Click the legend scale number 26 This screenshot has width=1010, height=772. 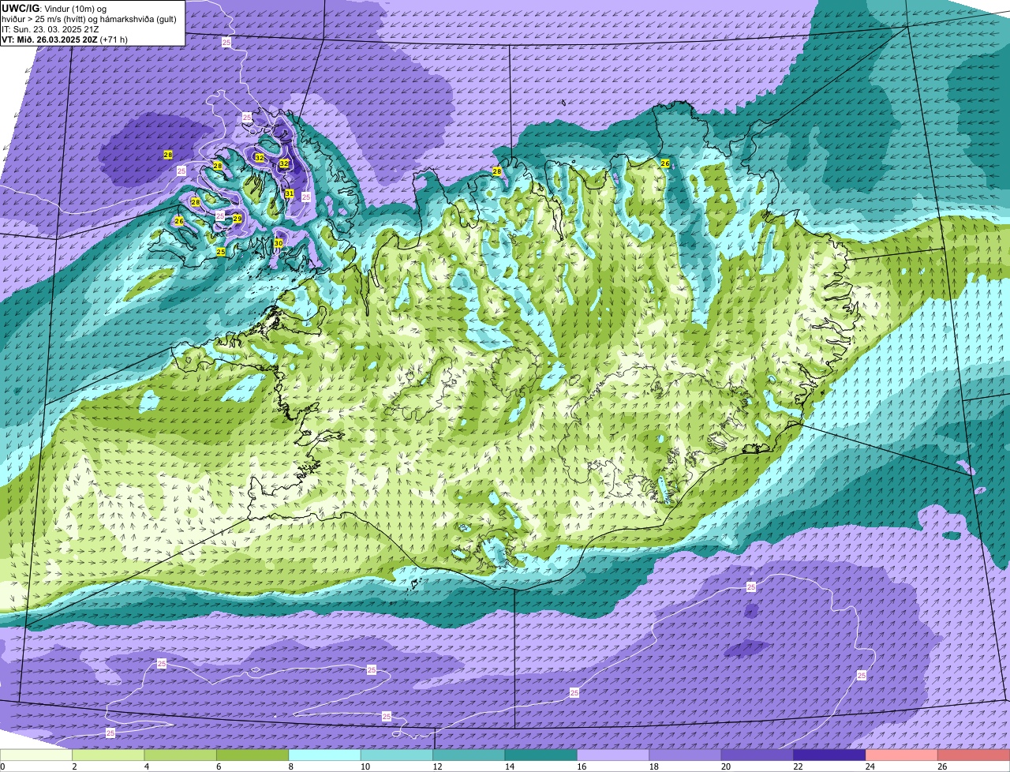point(942,766)
